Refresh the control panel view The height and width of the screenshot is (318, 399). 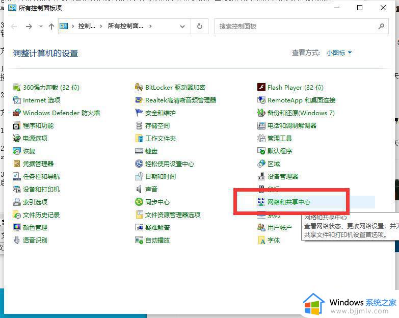coord(200,26)
